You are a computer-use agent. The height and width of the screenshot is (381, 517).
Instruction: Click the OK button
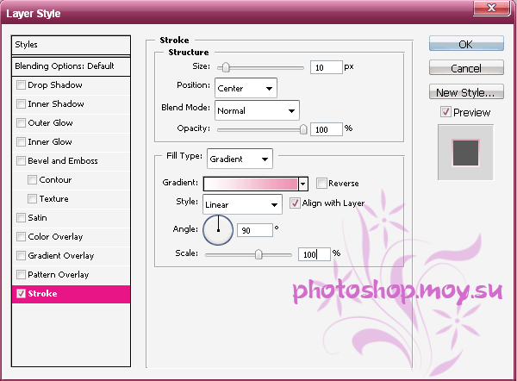tap(466, 44)
